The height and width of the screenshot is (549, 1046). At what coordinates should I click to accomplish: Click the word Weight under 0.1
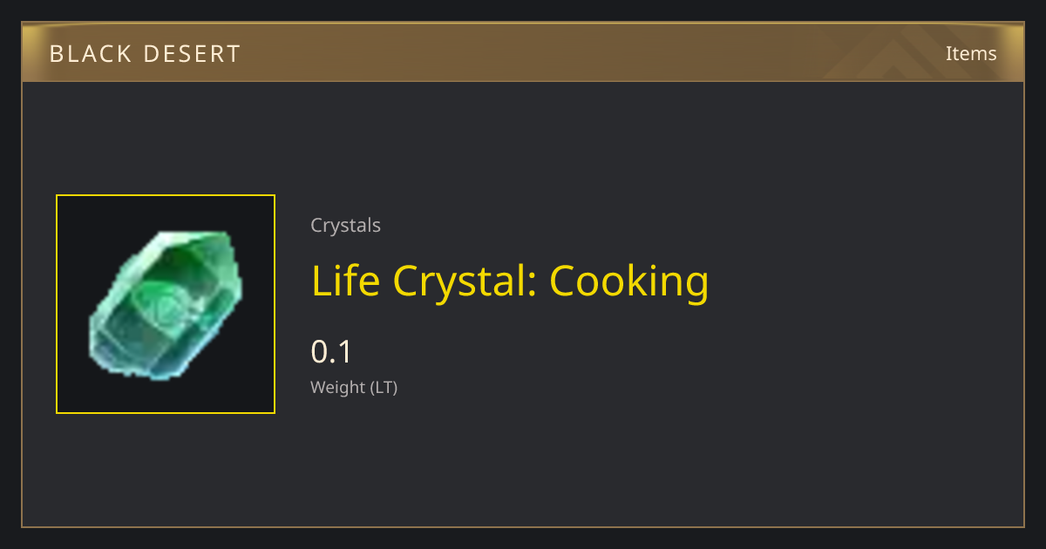pos(337,388)
